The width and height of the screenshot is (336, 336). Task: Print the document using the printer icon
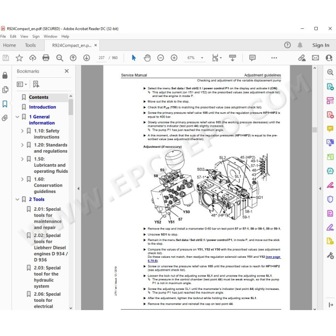[x=46, y=58]
